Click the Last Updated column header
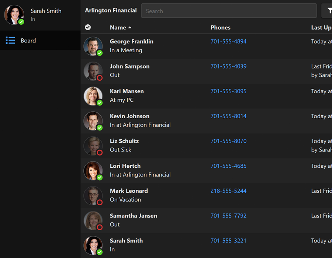This screenshot has height=258, width=332. coord(321,28)
